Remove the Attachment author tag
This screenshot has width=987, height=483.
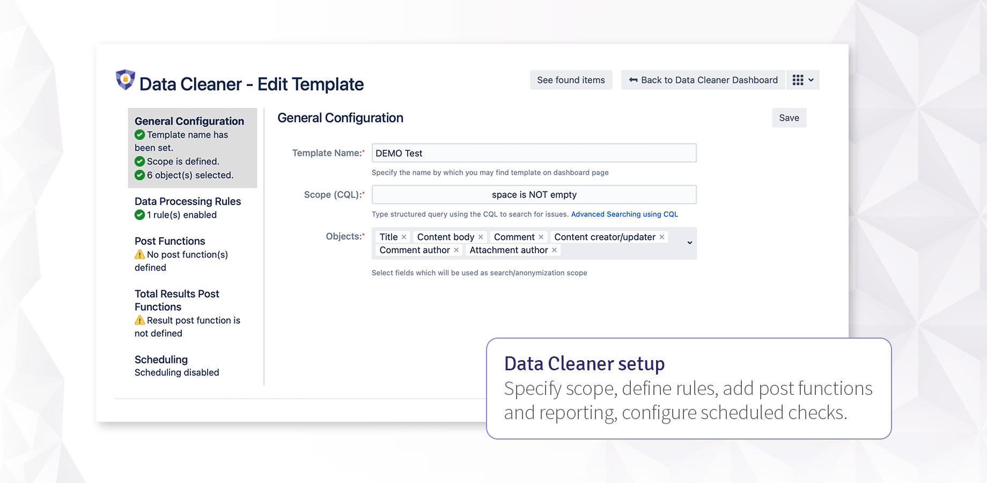[x=555, y=250]
